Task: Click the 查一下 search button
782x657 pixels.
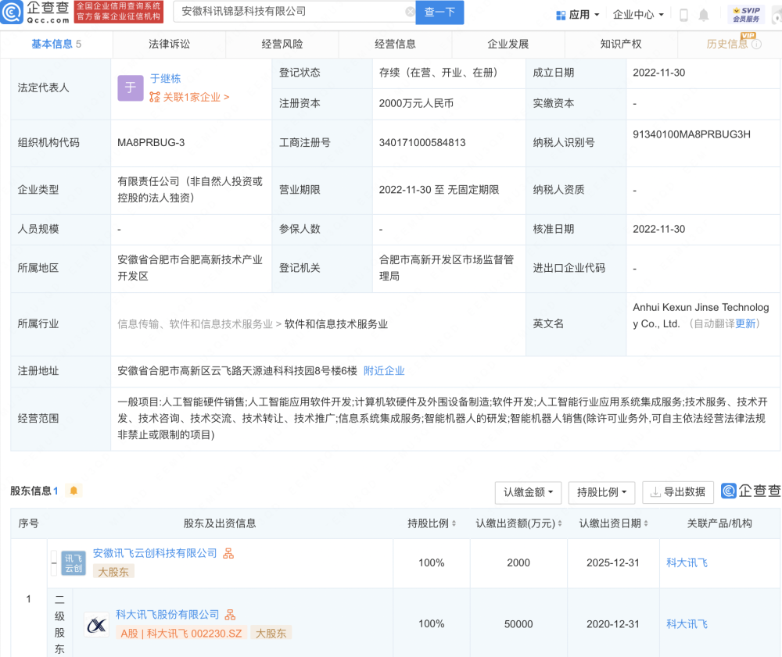Action: [x=439, y=12]
